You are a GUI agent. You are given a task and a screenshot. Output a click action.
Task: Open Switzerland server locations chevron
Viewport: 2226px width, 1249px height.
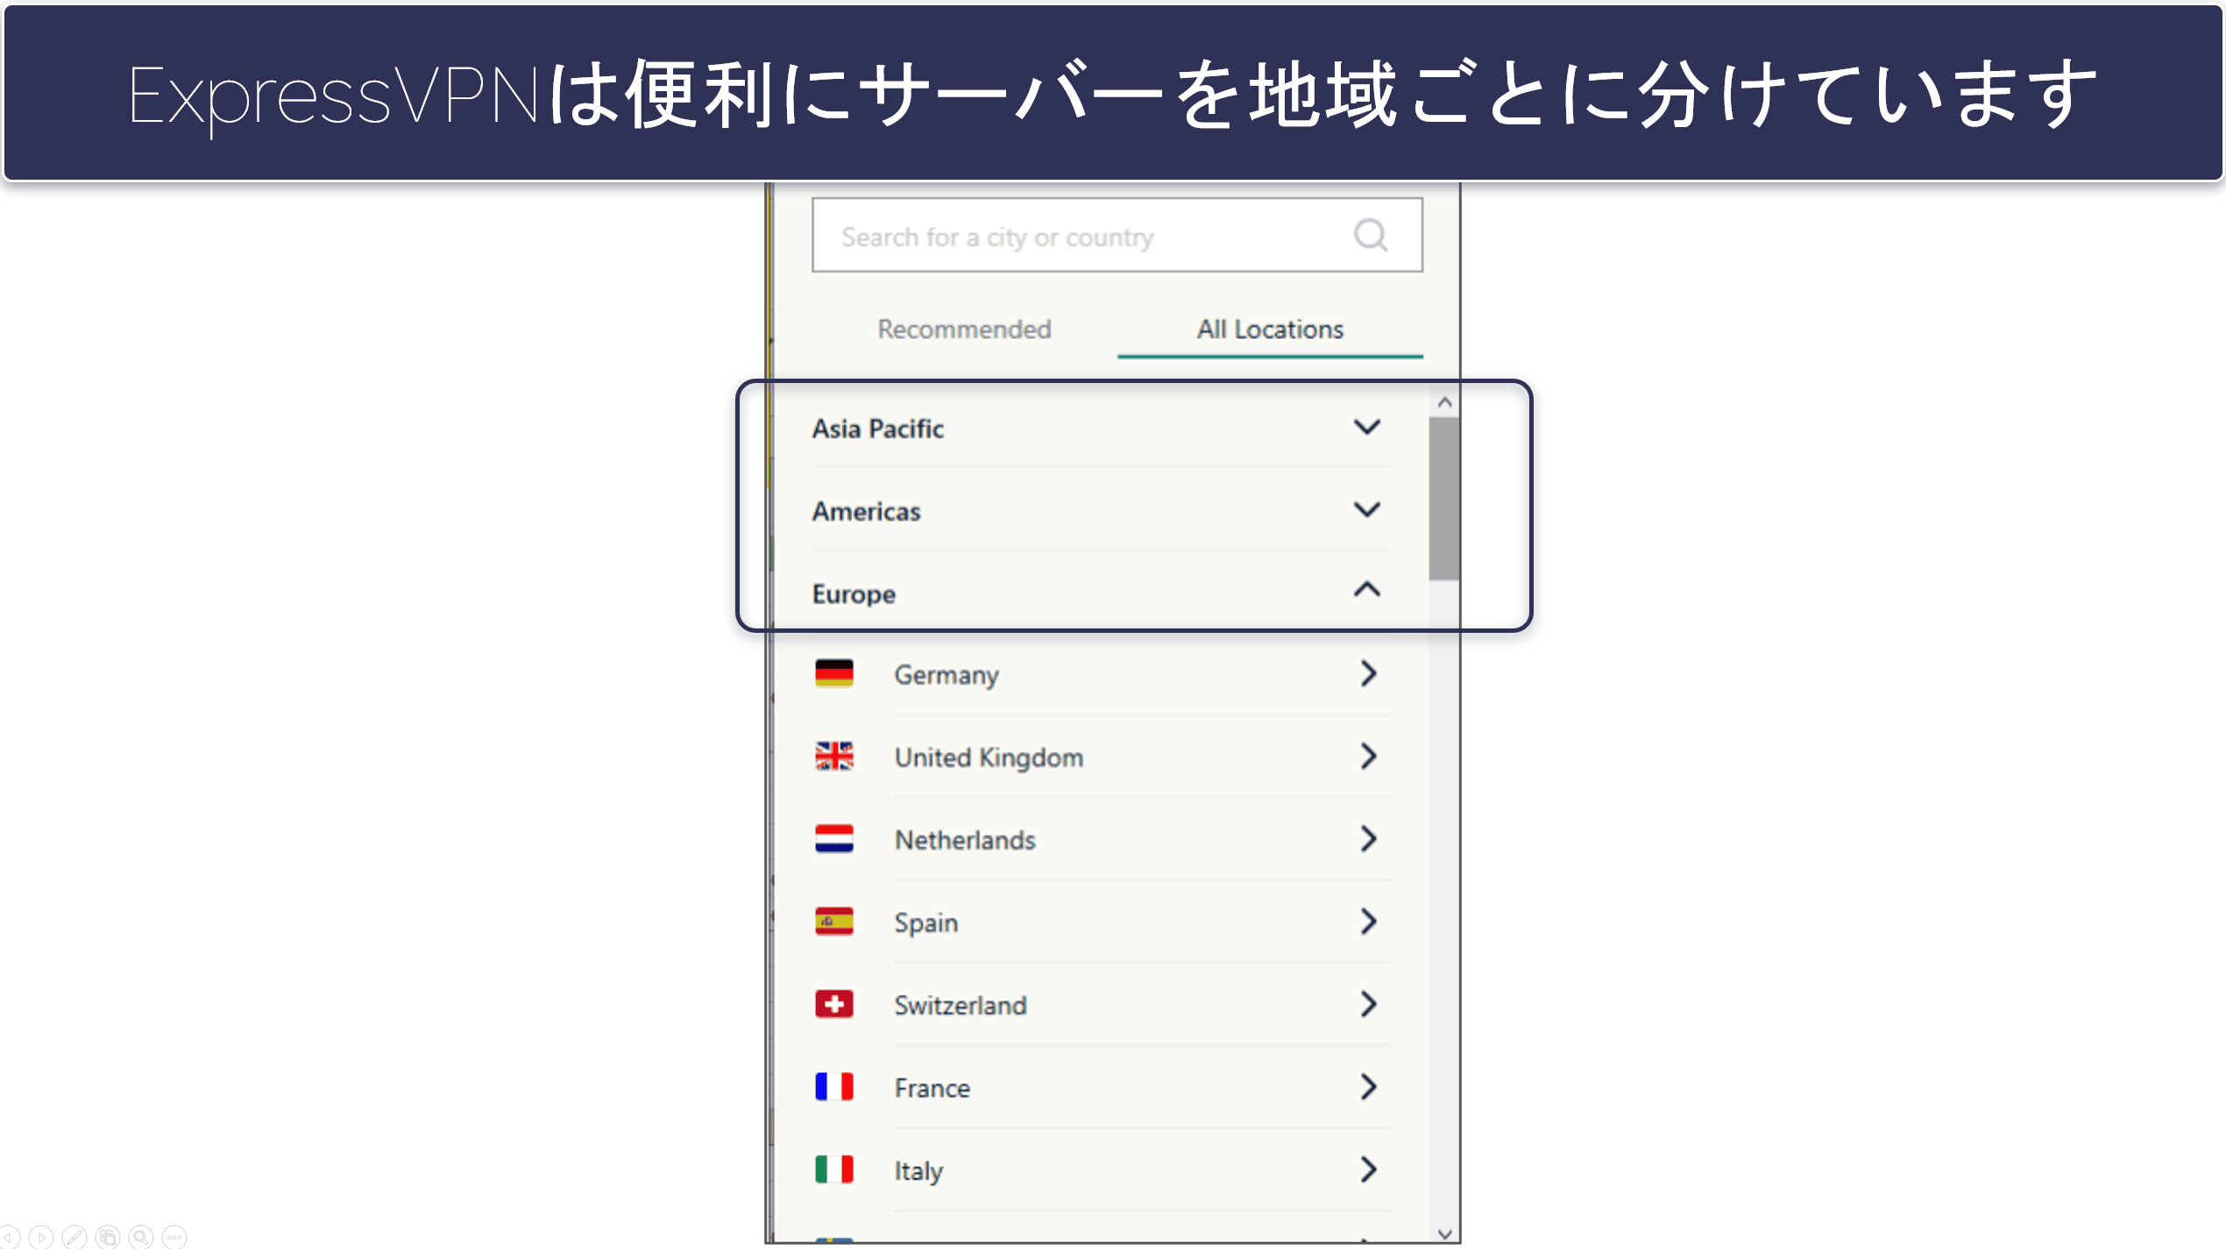1368,1004
